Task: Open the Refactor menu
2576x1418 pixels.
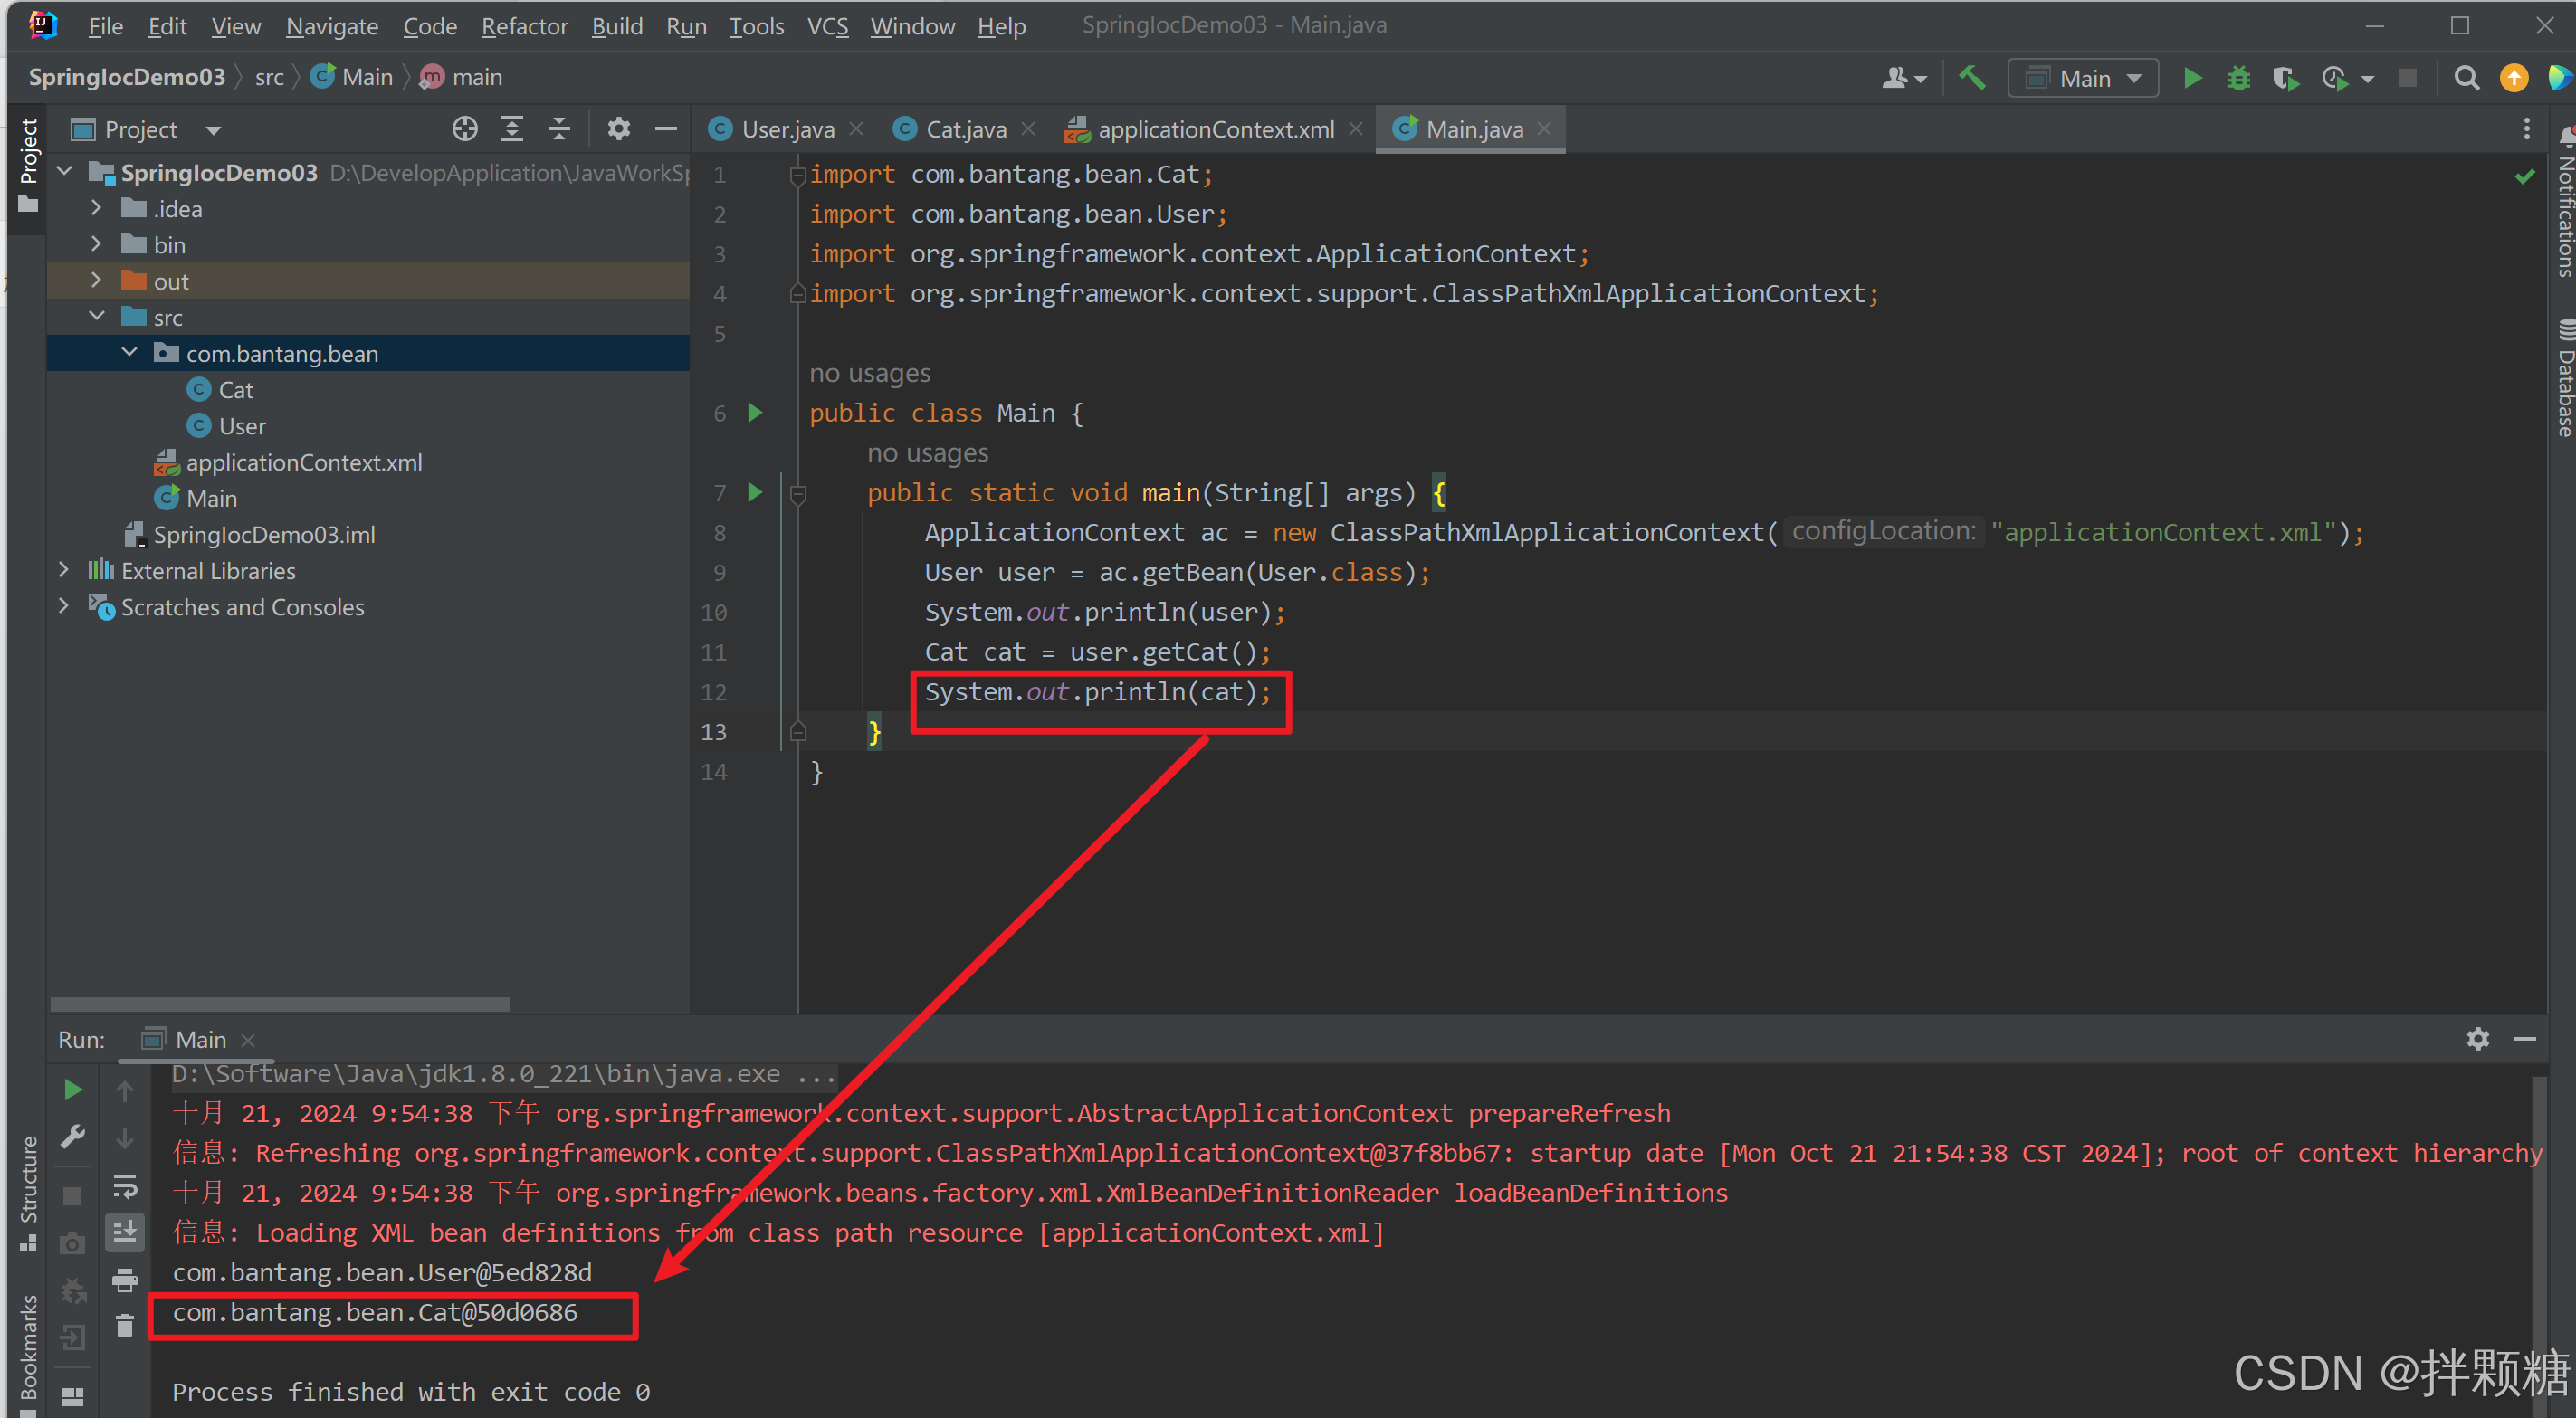Action: pyautogui.click(x=523, y=26)
